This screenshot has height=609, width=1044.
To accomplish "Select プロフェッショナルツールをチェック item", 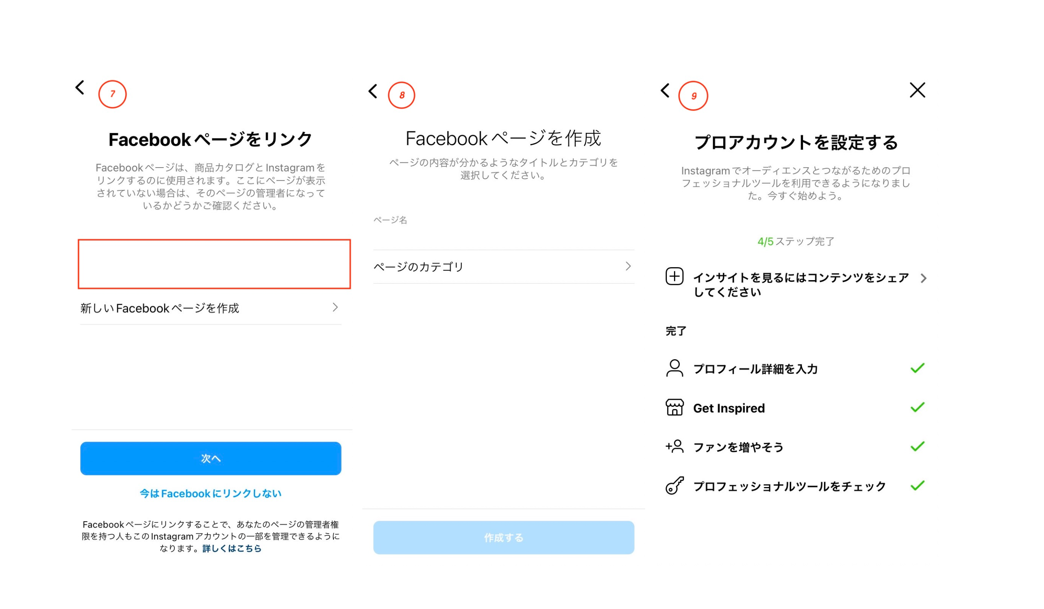I will (x=789, y=487).
